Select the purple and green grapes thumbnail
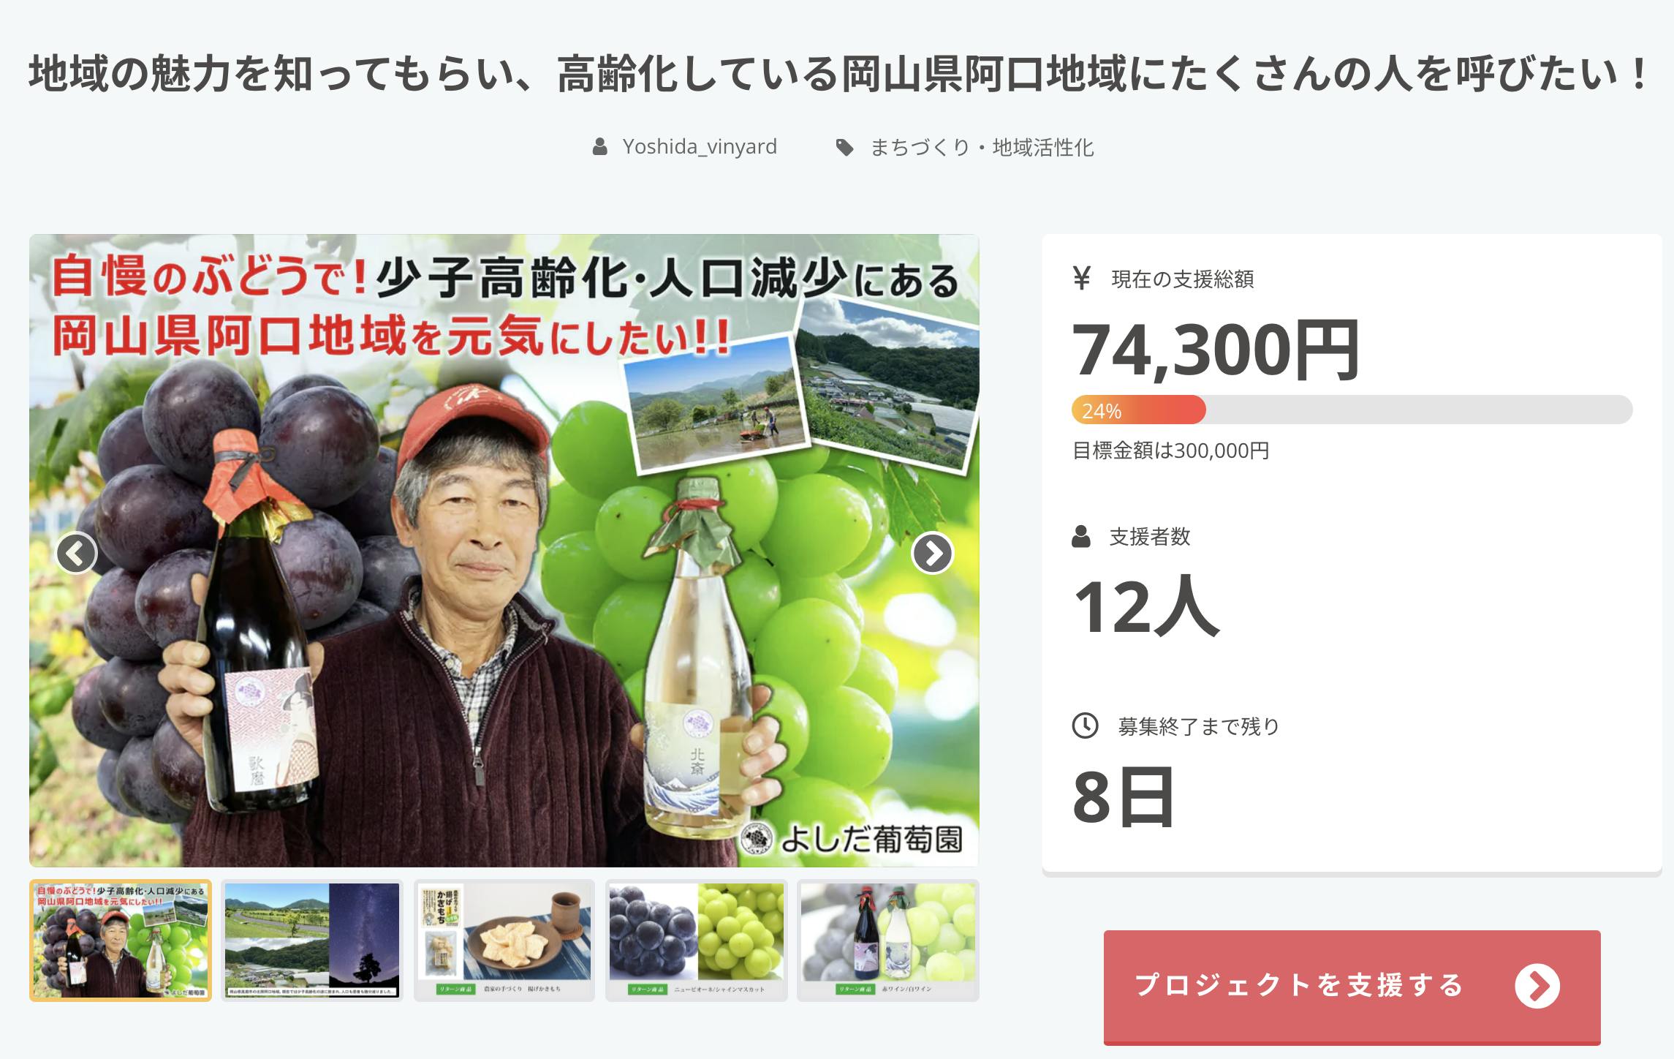Image resolution: width=1674 pixels, height=1059 pixels. tap(697, 941)
